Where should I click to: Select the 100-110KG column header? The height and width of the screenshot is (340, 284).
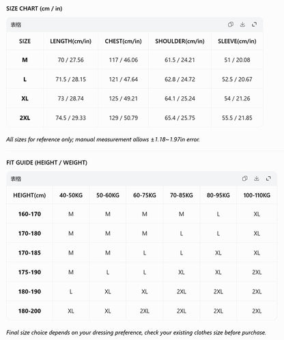click(x=257, y=195)
